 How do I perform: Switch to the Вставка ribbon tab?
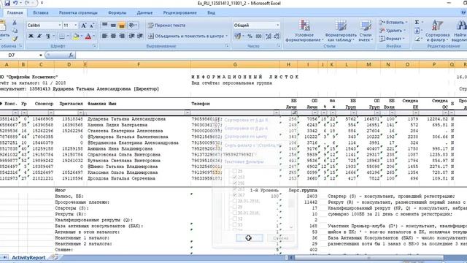point(41,13)
